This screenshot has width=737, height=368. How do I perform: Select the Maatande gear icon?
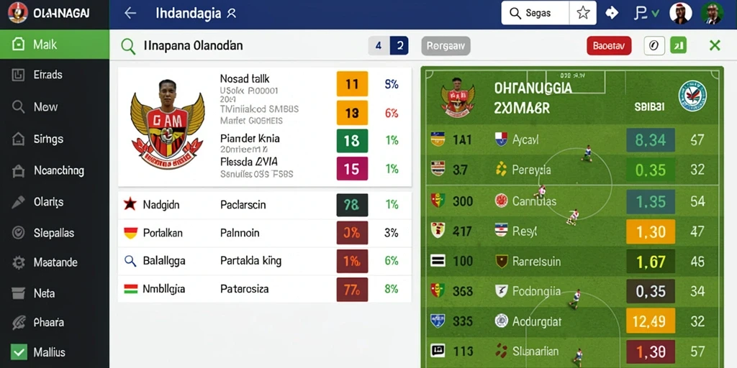pyautogui.click(x=18, y=262)
